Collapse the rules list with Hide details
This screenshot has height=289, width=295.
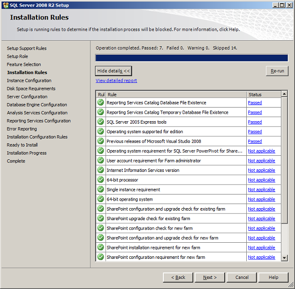coord(114,71)
